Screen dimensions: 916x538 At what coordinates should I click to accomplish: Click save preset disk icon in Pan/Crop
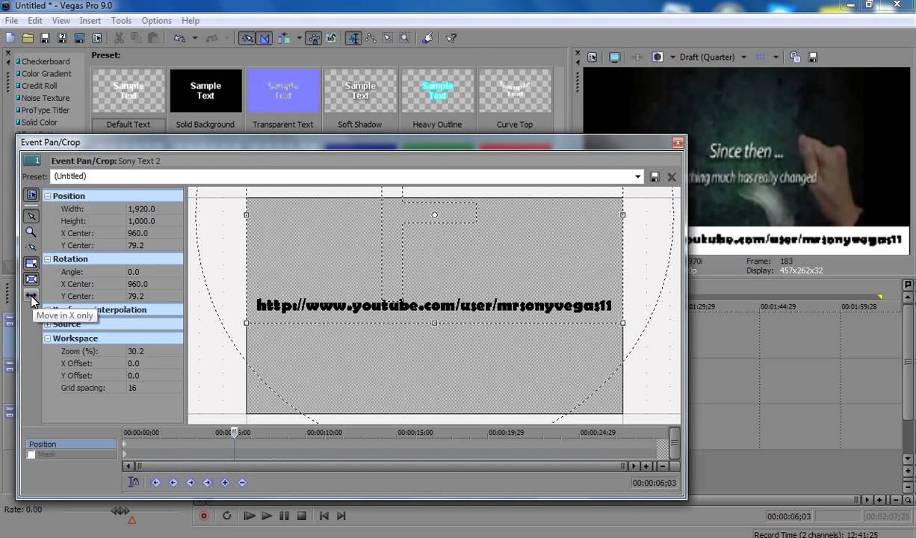pos(654,177)
